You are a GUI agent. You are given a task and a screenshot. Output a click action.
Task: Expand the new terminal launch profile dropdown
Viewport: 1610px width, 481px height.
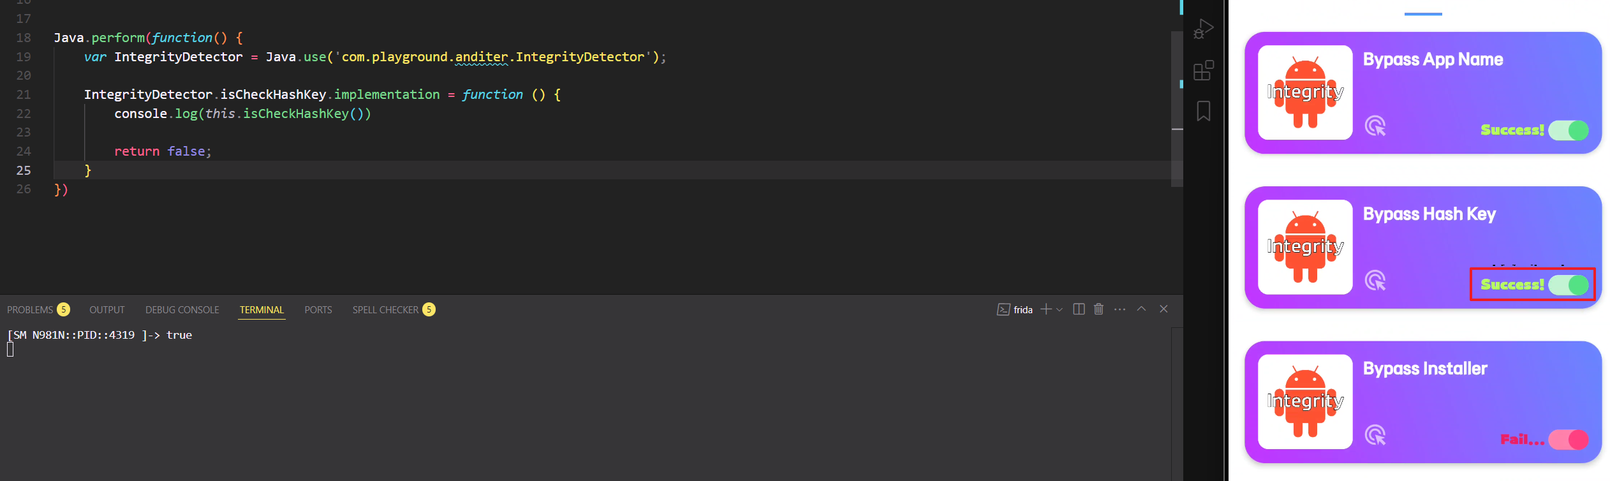pos(1060,309)
